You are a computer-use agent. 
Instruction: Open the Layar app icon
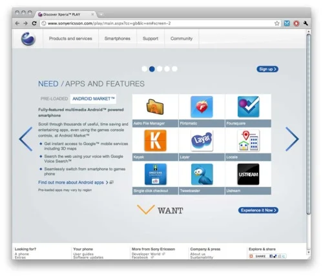202,141
